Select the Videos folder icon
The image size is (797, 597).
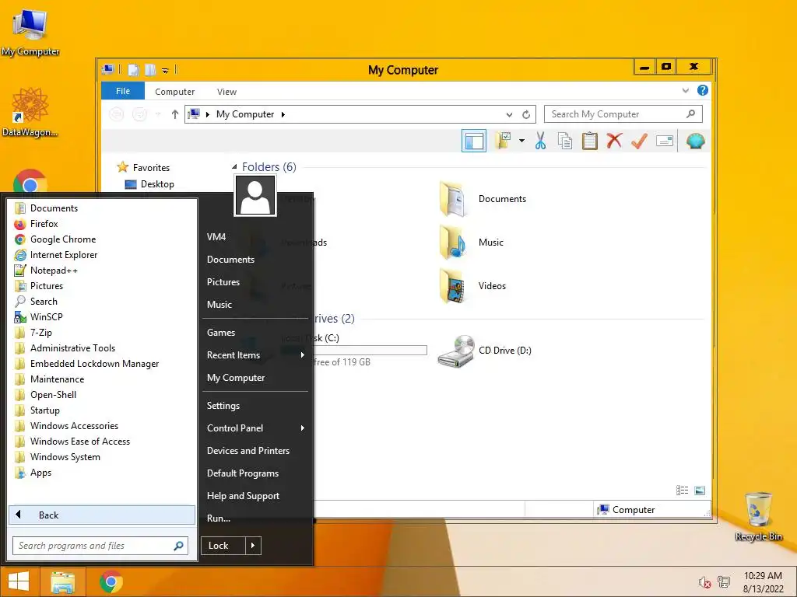coord(453,286)
